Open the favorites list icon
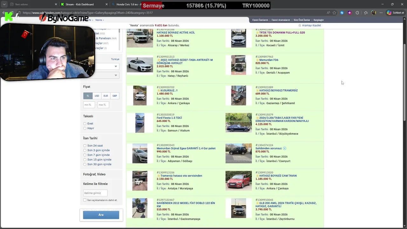407x229 pixels. point(366,13)
